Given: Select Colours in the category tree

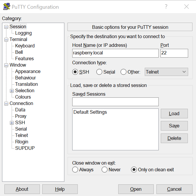Looking at the screenshot, I should (x=23, y=97).
